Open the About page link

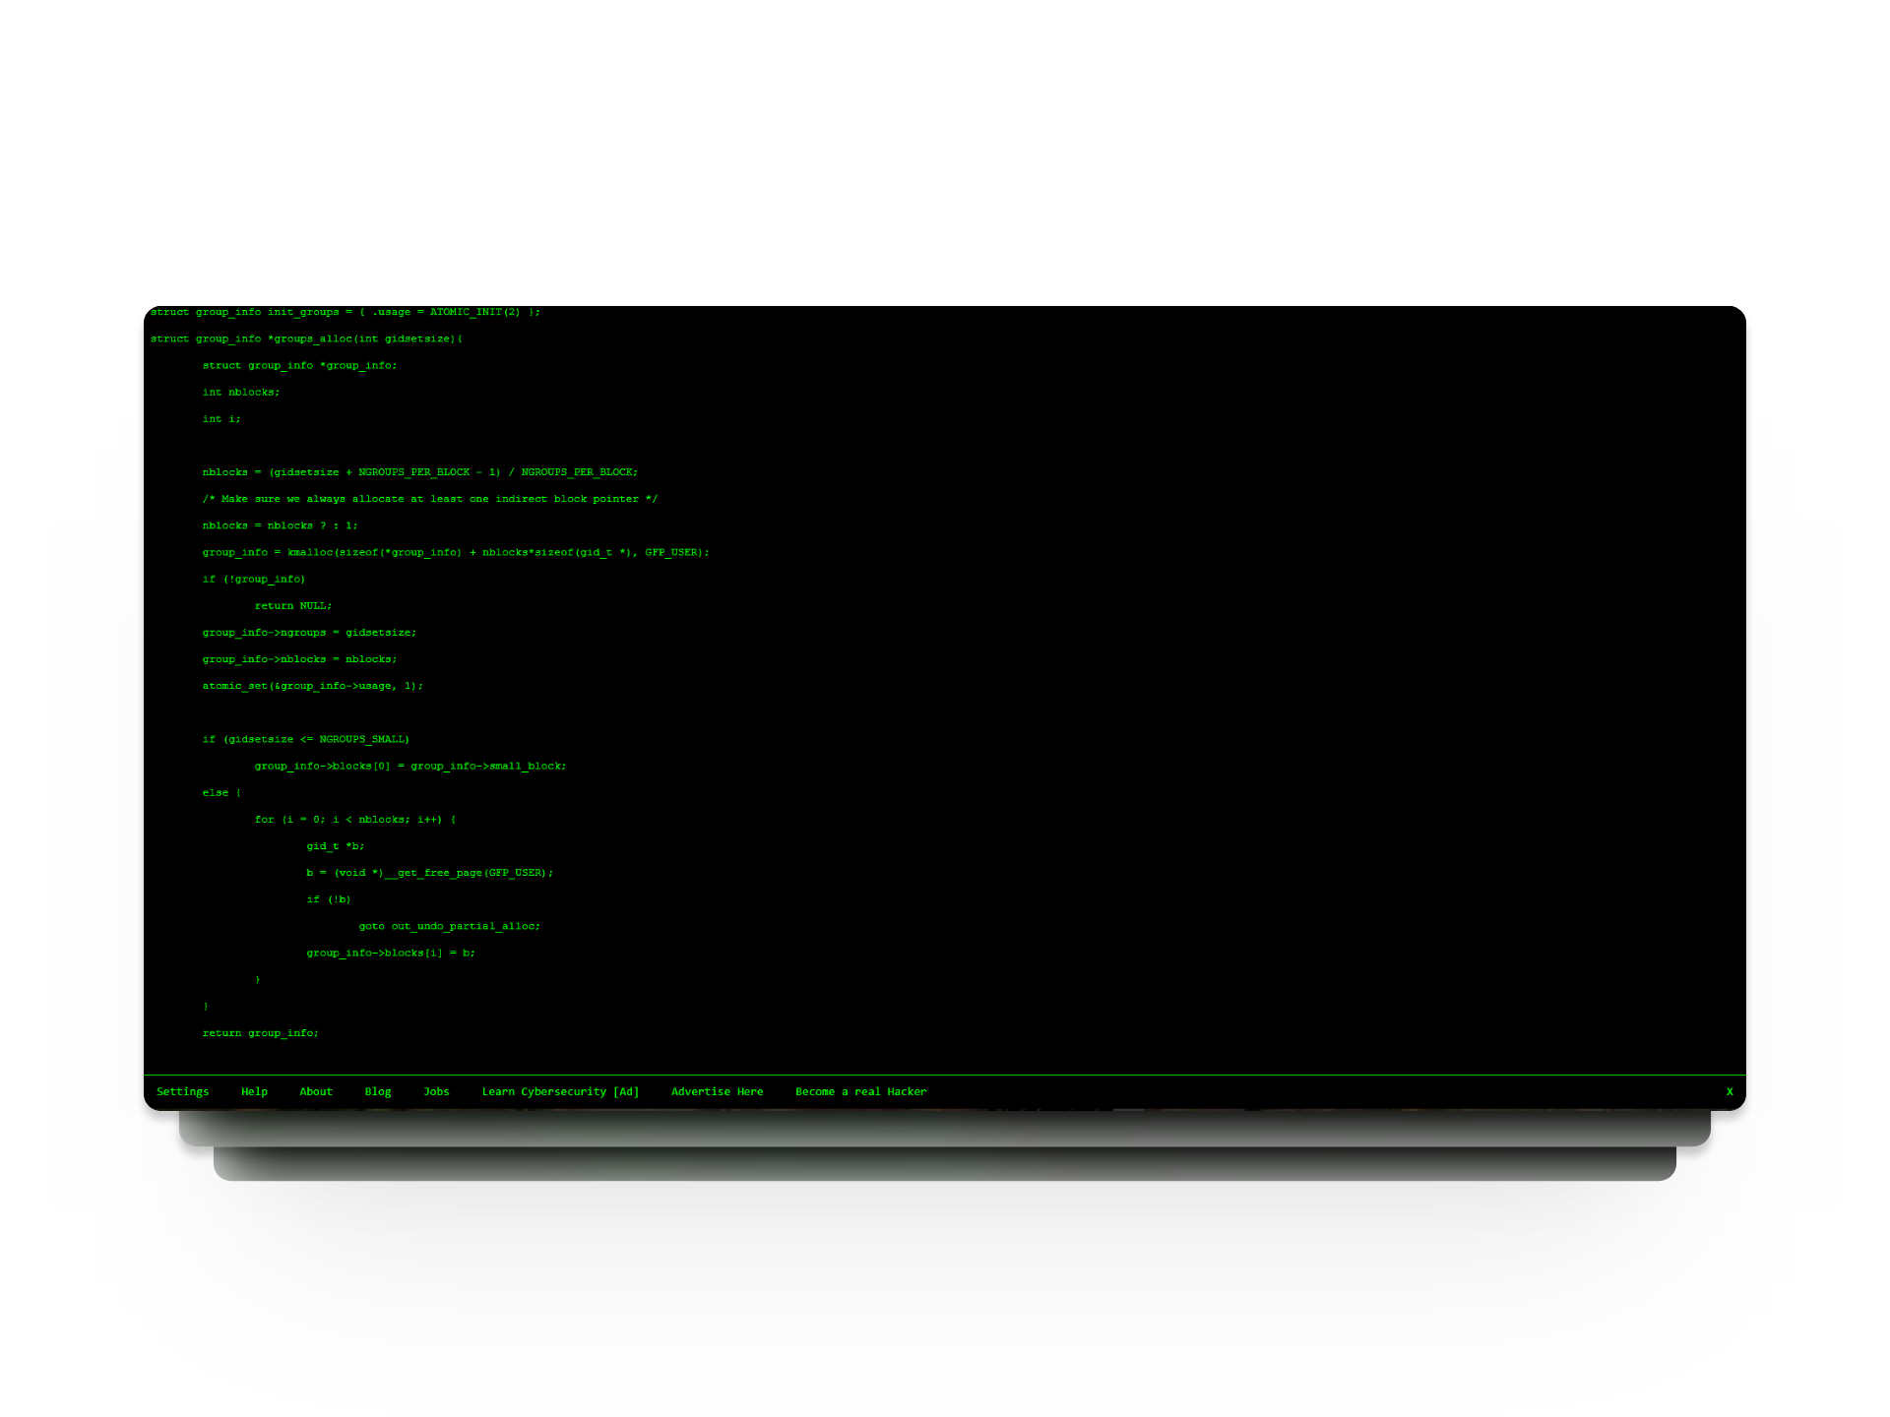[x=316, y=1091]
